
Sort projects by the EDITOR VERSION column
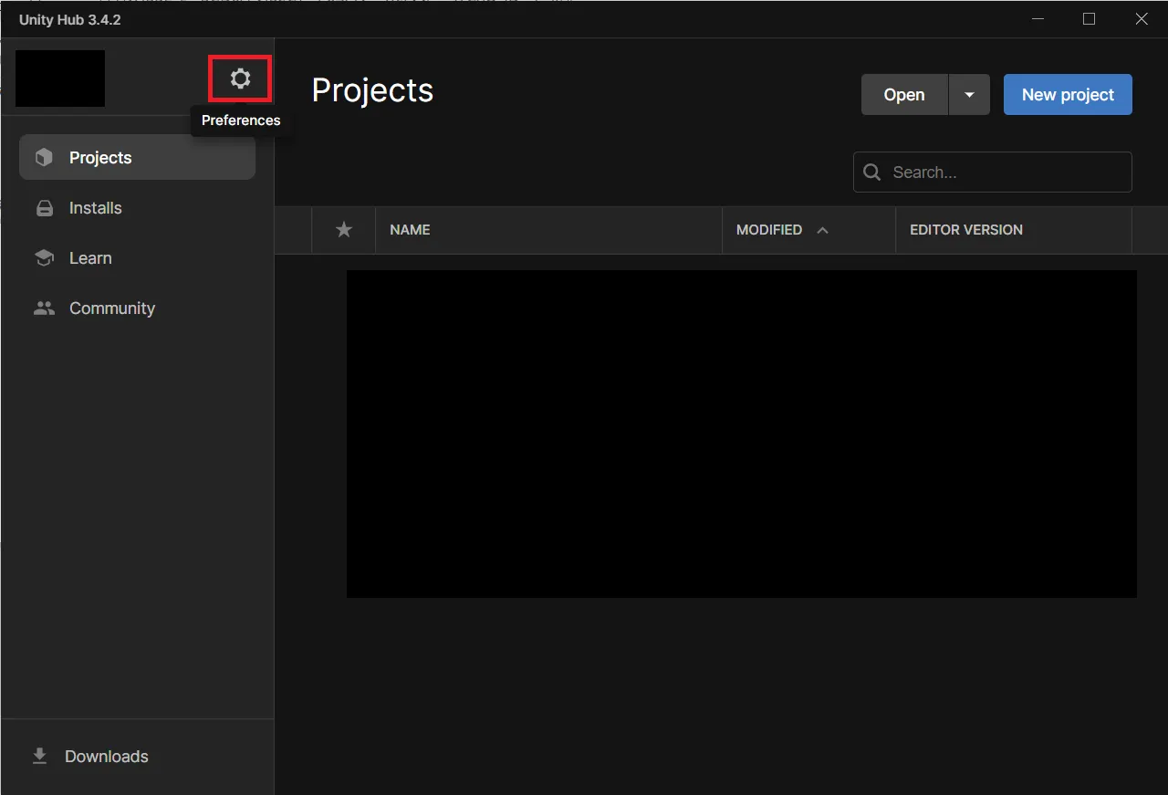(965, 230)
